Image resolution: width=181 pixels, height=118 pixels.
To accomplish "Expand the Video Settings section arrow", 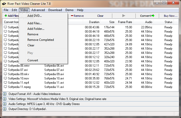I will (x=5, y=99).
